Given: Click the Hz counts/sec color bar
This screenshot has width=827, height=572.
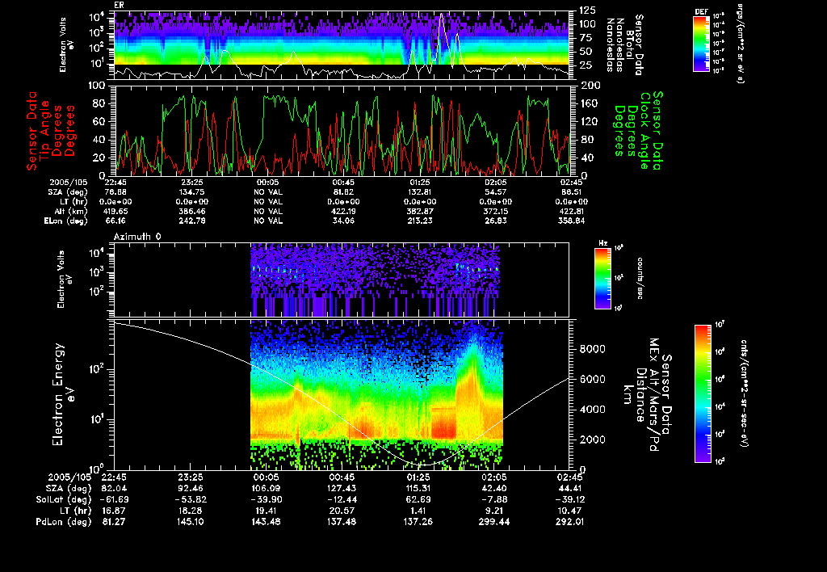Looking at the screenshot, I should point(602,278).
